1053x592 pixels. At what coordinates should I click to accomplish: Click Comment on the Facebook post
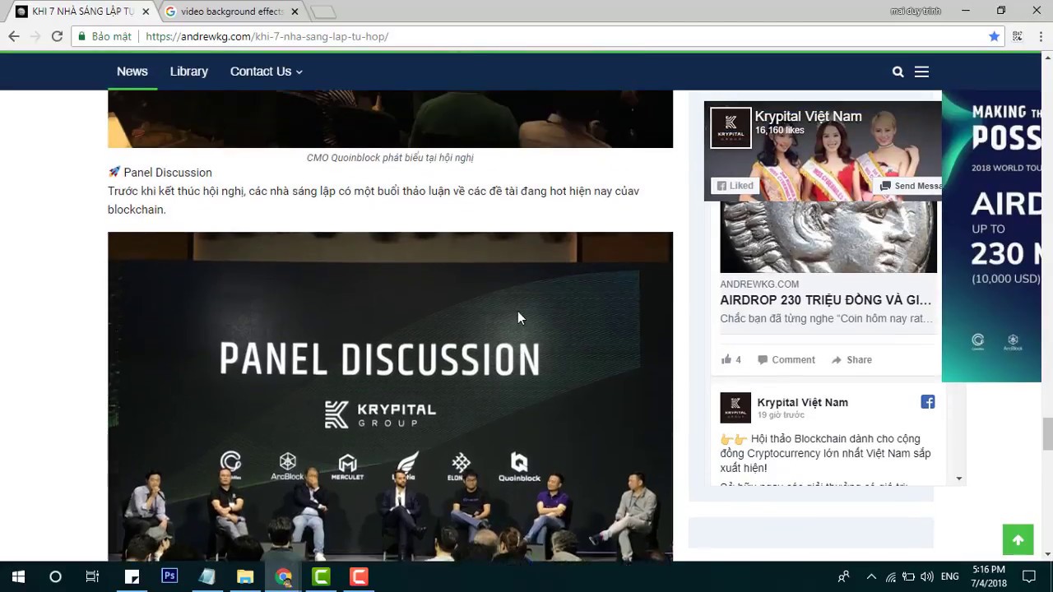(786, 359)
